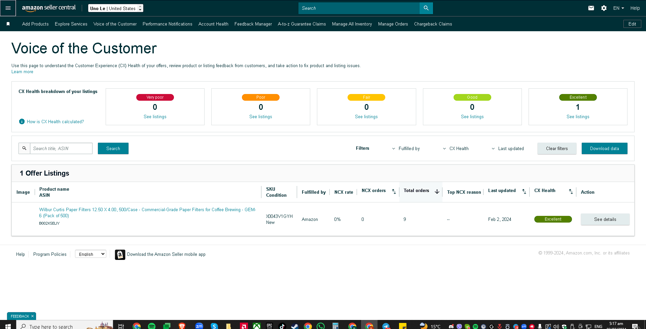Click the info icon beside CX Health calculated

click(22, 122)
